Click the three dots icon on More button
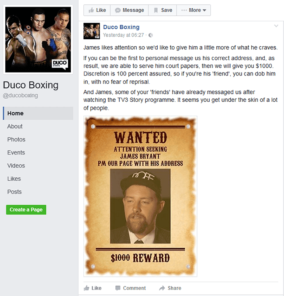The image size is (284, 296). pyautogui.click(x=184, y=10)
